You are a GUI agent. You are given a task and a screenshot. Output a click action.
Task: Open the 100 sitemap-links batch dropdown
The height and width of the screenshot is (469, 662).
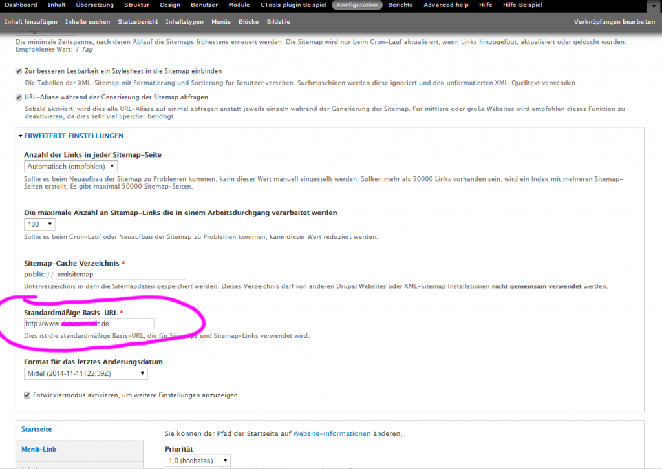point(39,224)
